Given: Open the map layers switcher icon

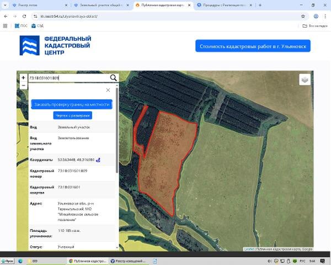Looking at the screenshot, I should click(305, 79).
